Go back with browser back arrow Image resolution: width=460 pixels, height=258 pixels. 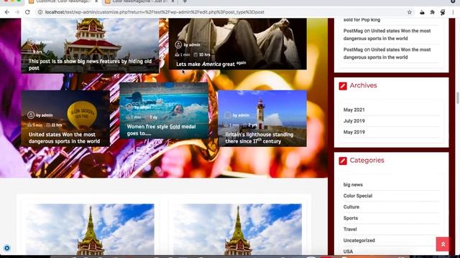(7, 12)
